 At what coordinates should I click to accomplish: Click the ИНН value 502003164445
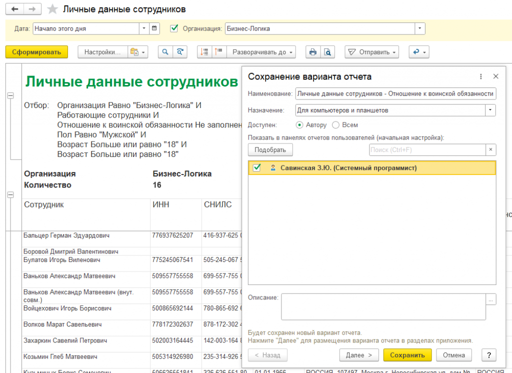pos(172,340)
